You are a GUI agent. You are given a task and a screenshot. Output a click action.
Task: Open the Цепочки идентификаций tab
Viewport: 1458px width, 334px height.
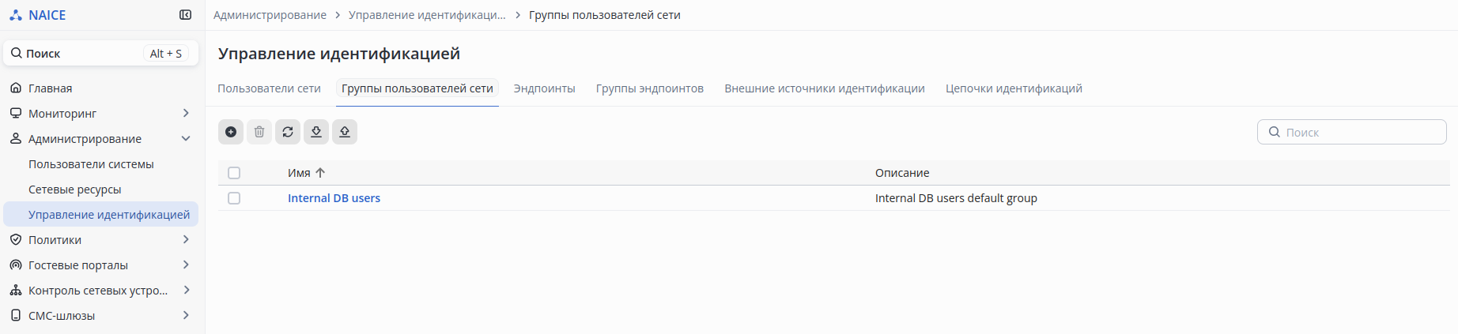1014,88
